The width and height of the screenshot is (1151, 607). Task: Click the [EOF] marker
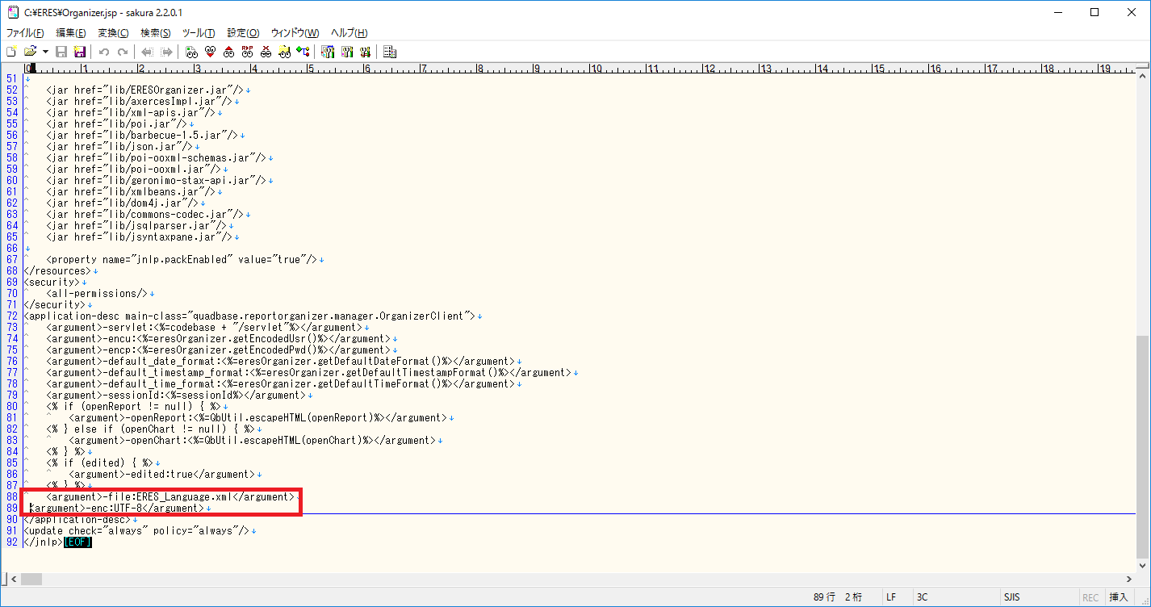[77, 542]
